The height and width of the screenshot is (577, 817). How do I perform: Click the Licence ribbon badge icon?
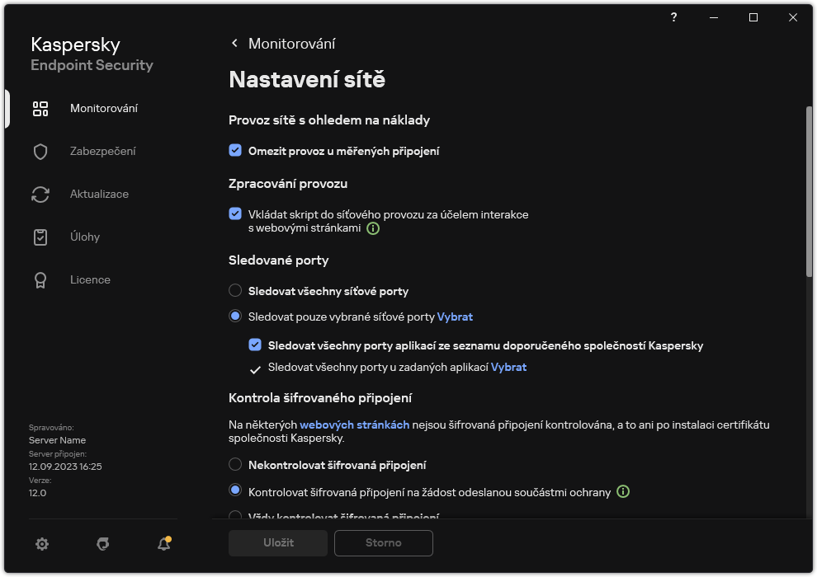click(x=40, y=280)
